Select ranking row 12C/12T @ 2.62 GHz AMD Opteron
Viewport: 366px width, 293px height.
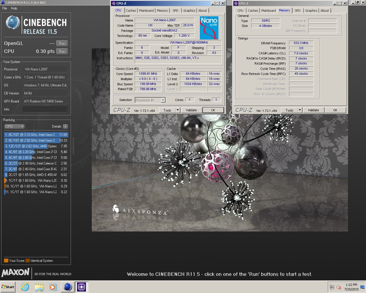pos(36,146)
